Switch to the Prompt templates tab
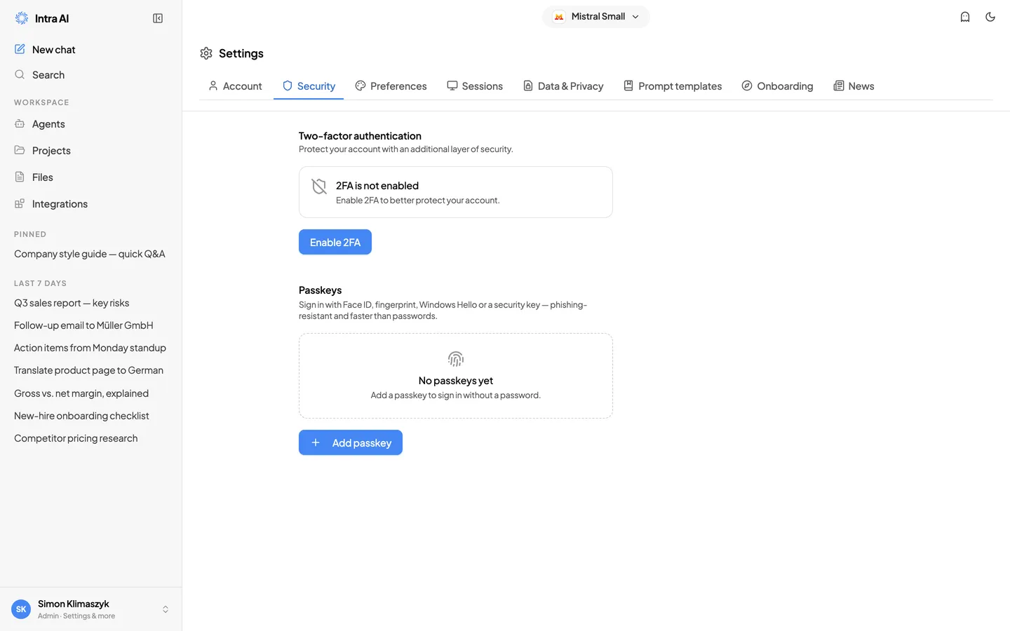Screen dimensions: 1010x631 point(673,86)
